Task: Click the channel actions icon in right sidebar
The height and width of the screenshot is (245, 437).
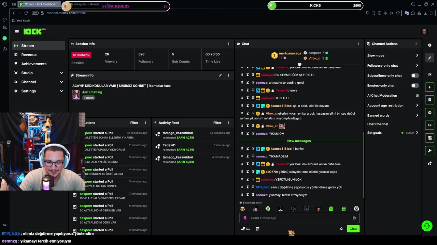Action: [429, 138]
